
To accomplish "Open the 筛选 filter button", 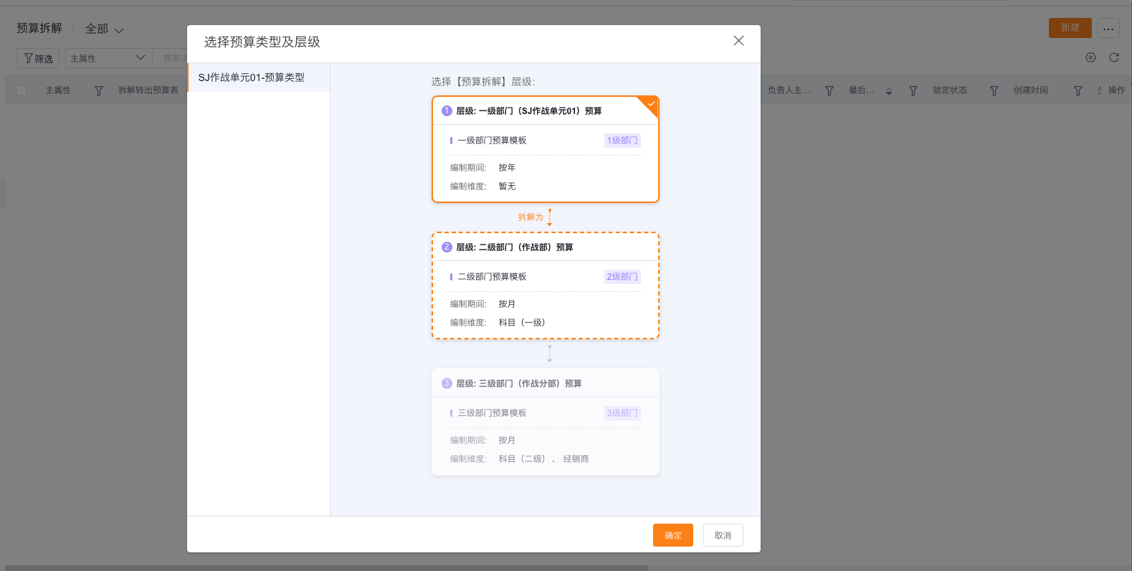I will tap(38, 58).
